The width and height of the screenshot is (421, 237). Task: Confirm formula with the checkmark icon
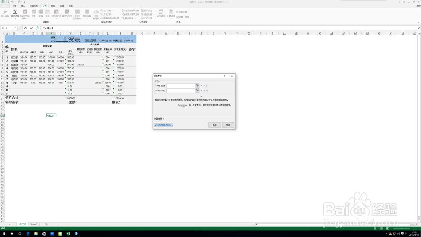click(32, 28)
